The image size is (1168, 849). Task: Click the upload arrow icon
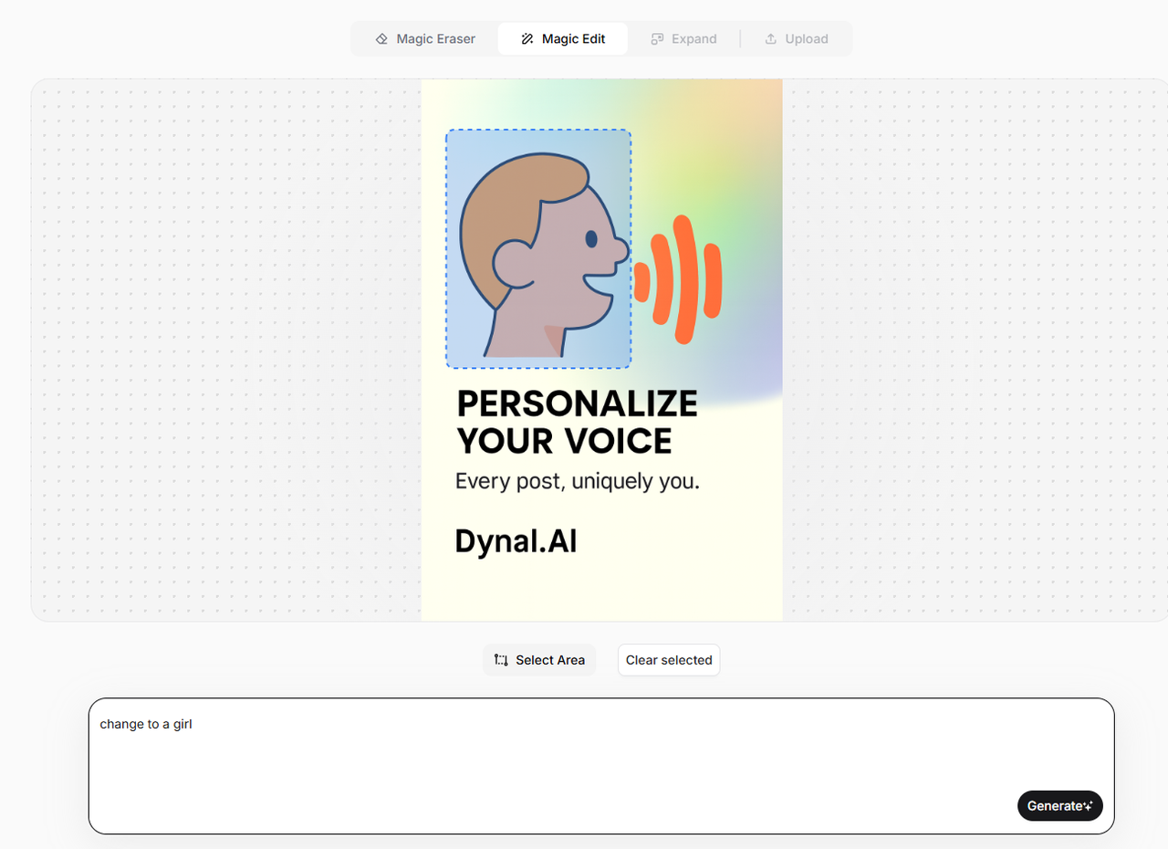click(x=771, y=39)
